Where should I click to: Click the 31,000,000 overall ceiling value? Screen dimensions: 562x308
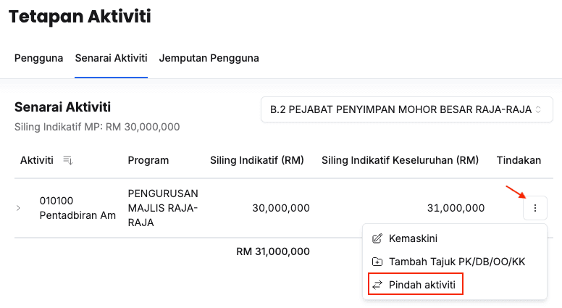[456, 208]
